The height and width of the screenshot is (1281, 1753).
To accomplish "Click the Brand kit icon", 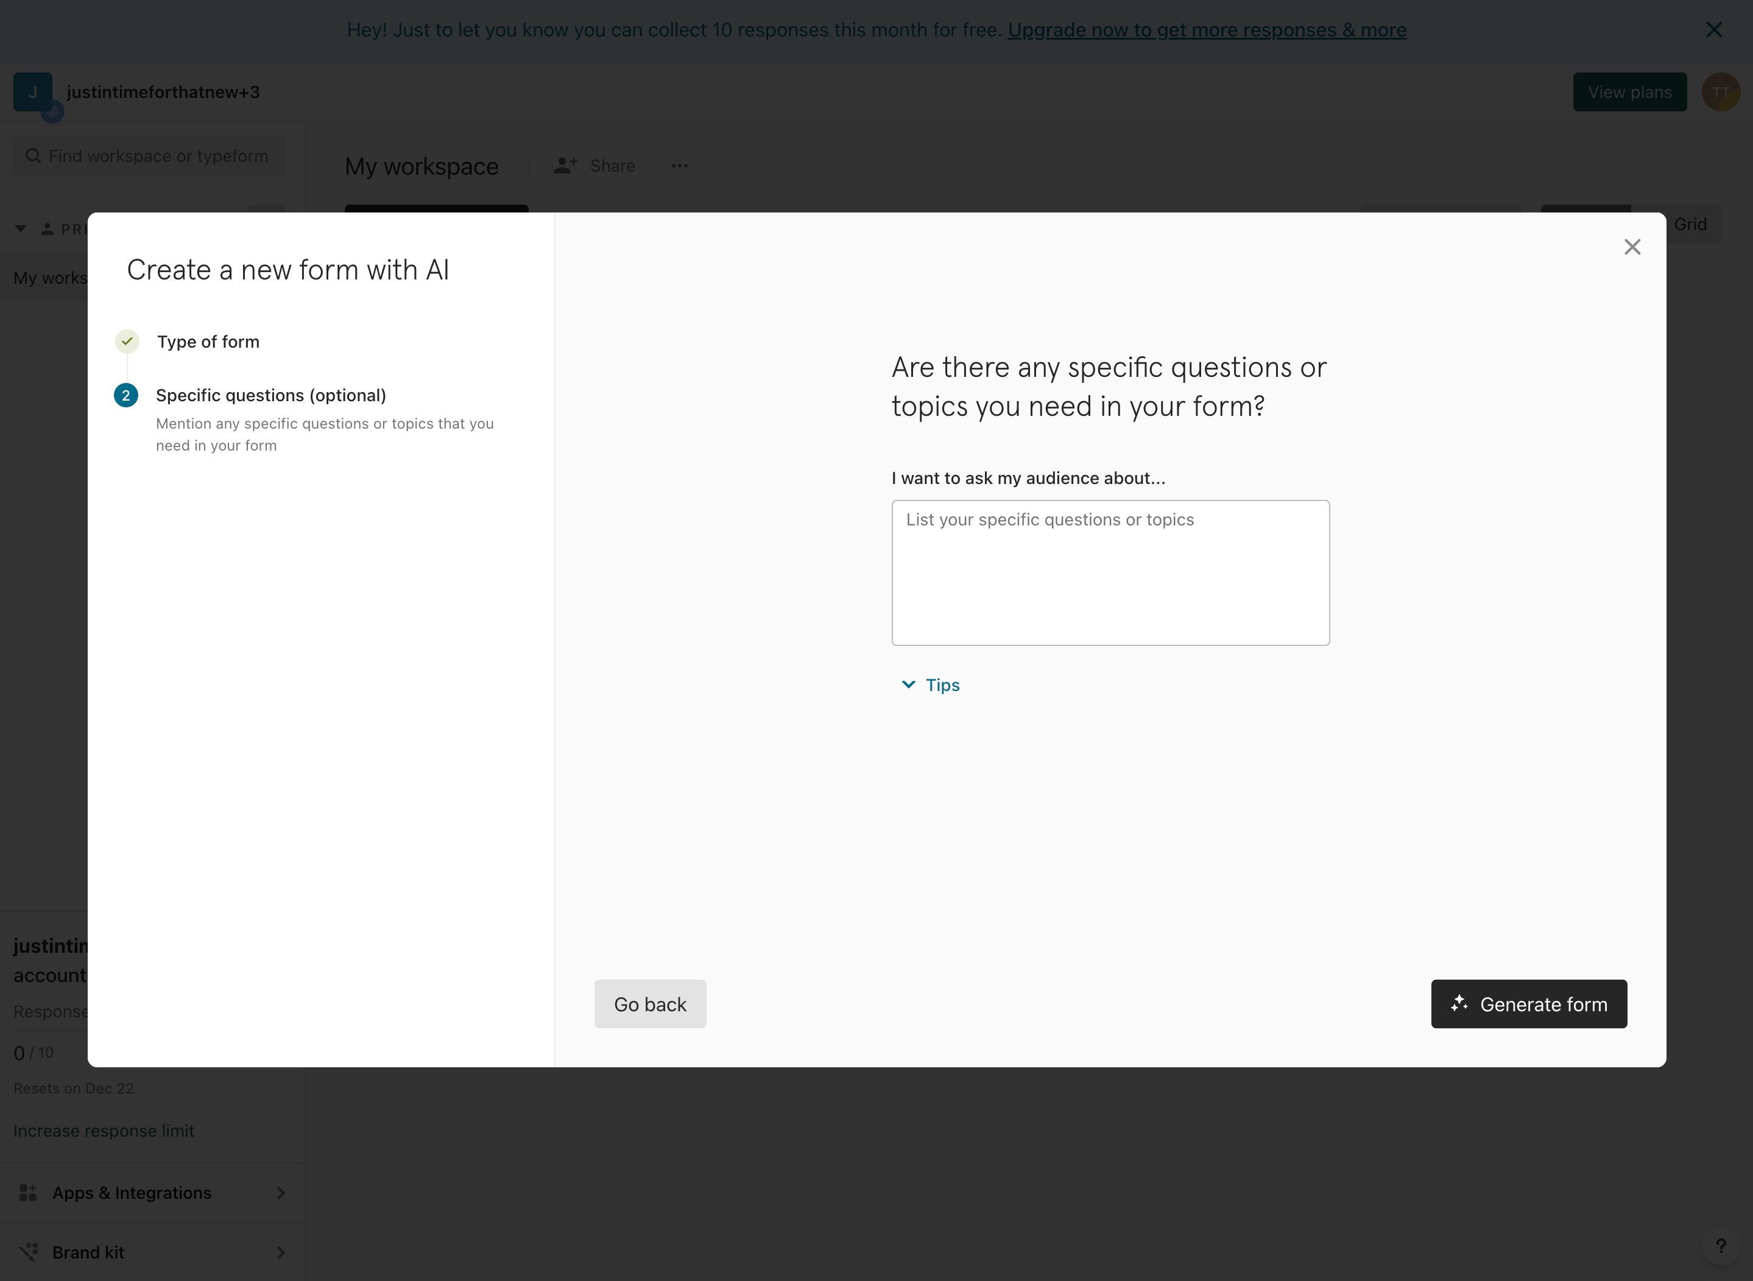I will coord(28,1252).
